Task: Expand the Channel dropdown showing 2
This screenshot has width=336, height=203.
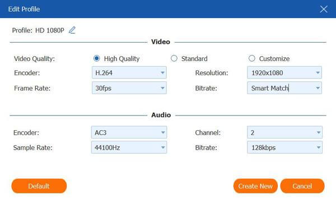Action: pyautogui.click(x=284, y=132)
